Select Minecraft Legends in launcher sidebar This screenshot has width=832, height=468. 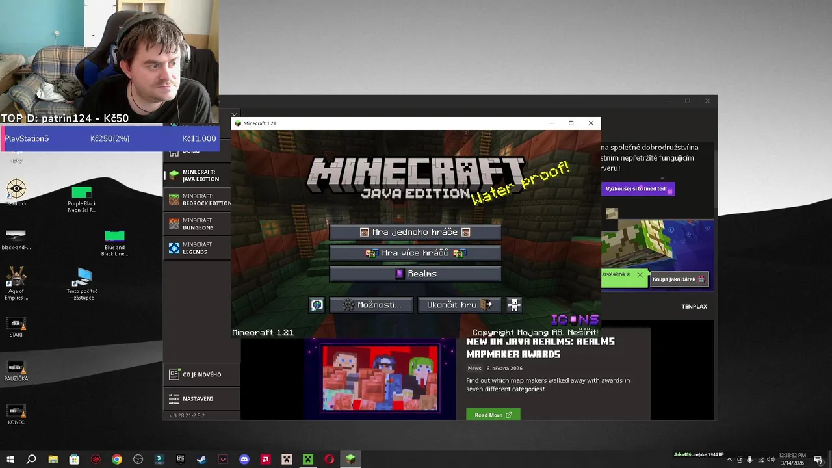coord(197,248)
